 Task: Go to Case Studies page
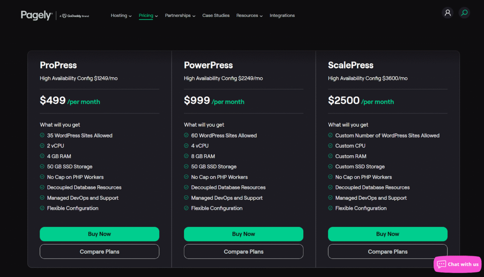(x=216, y=16)
